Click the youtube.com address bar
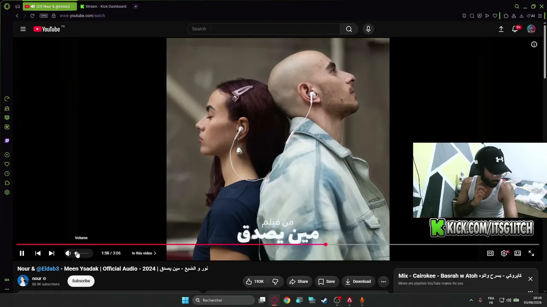The height and width of the screenshot is (307, 547). point(82,16)
